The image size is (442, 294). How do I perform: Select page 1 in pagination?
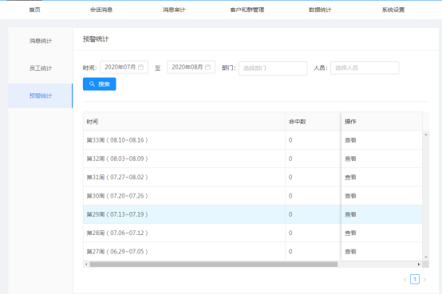415,280
